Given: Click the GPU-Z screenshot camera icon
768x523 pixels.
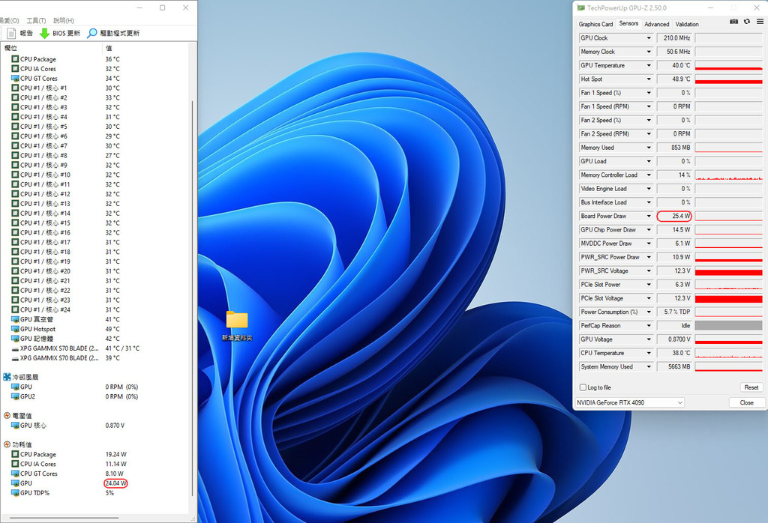Looking at the screenshot, I should 734,22.
